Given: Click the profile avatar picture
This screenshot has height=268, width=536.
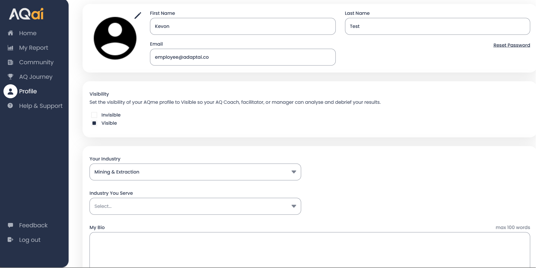Looking at the screenshot, I should coord(115,38).
